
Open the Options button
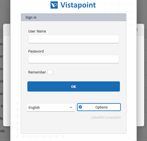[x=99, y=107]
